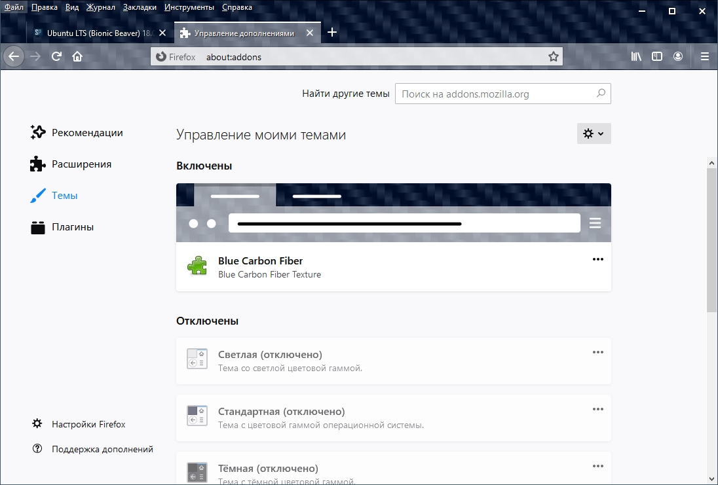
Task: Reload the current page
Action: coord(56,57)
